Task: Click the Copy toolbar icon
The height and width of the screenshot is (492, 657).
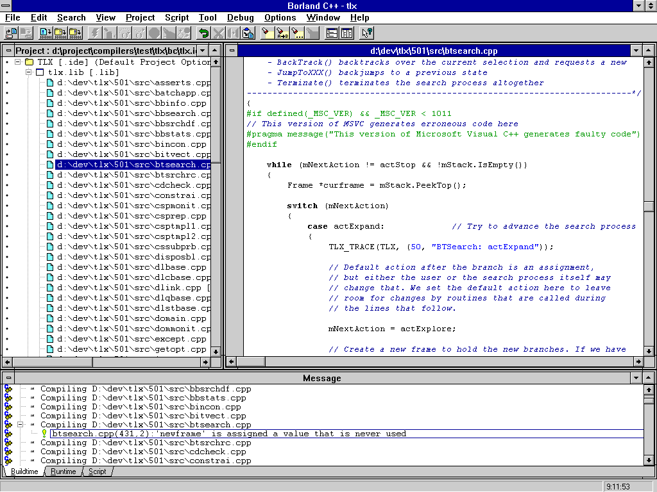Action: coord(234,33)
